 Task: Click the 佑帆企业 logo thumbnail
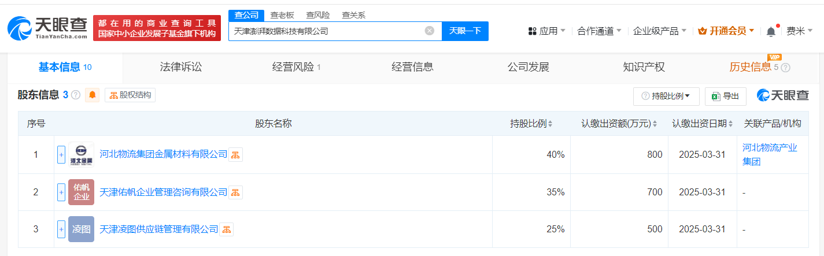[81, 192]
